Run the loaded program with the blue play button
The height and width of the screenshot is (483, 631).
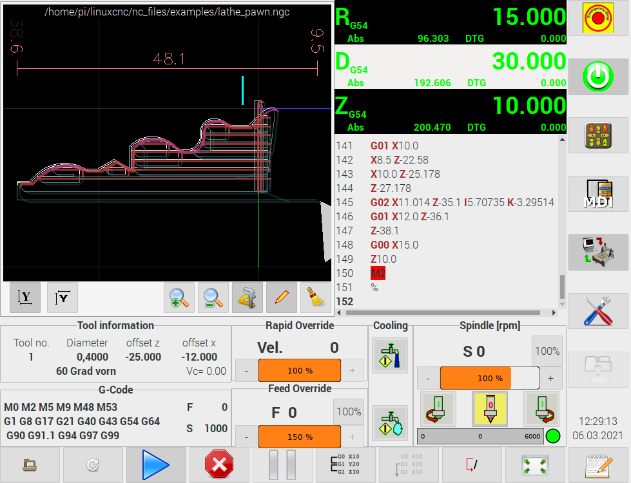tap(155, 464)
